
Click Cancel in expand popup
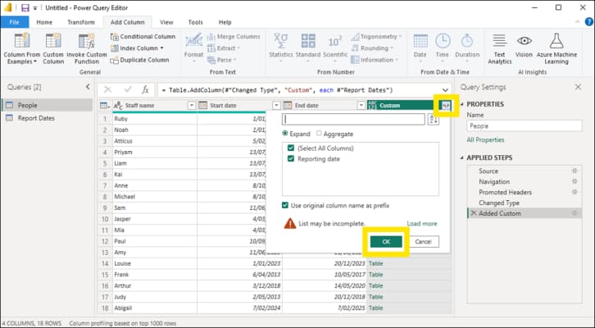(x=423, y=241)
